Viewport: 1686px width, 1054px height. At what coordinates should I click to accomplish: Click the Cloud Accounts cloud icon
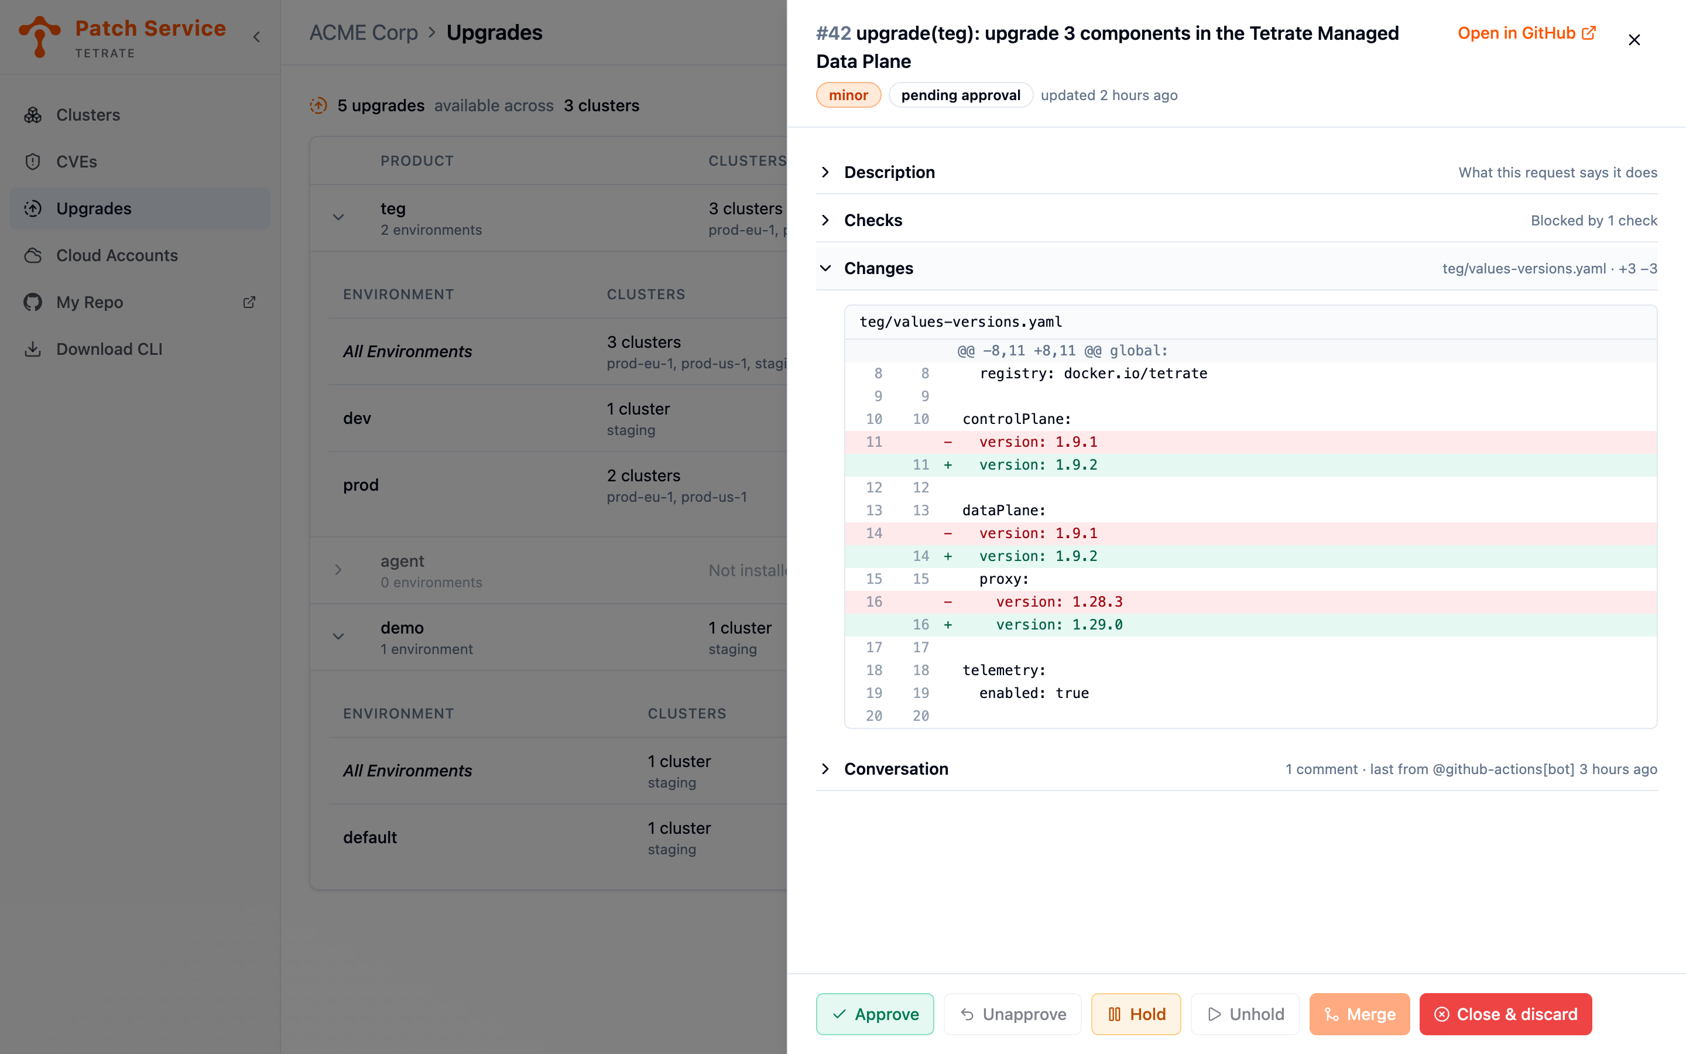(33, 255)
